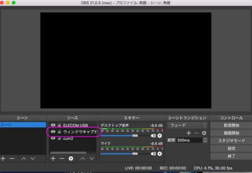Adjust the デスクトップ音声 volume slider
Image resolution: width=252 pixels, height=173 pixels.
(135, 136)
